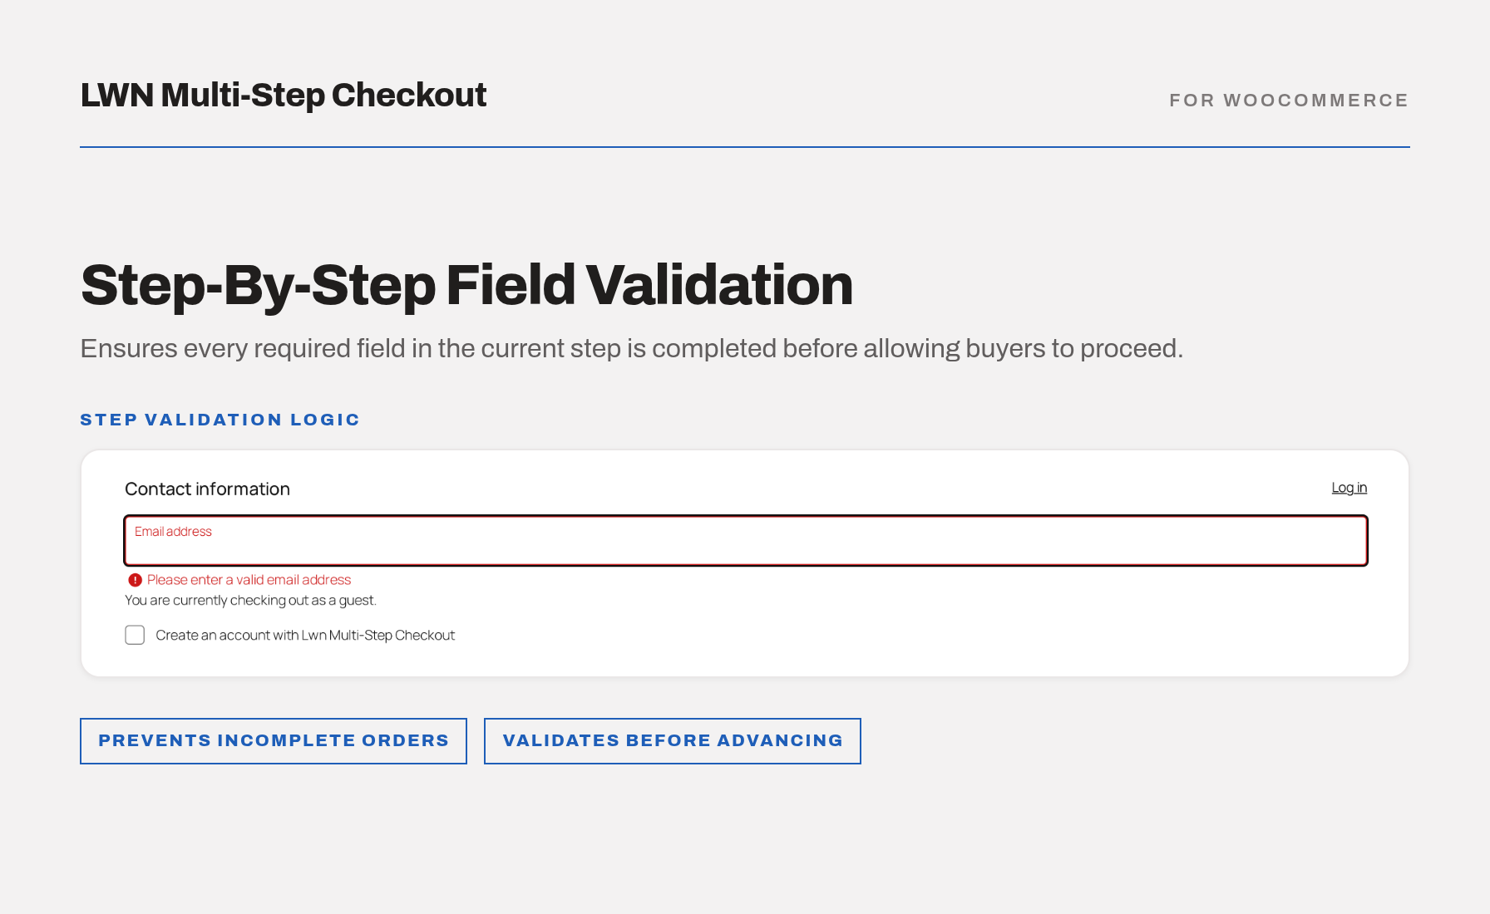Click the red error icon beside validation message

(x=135, y=580)
